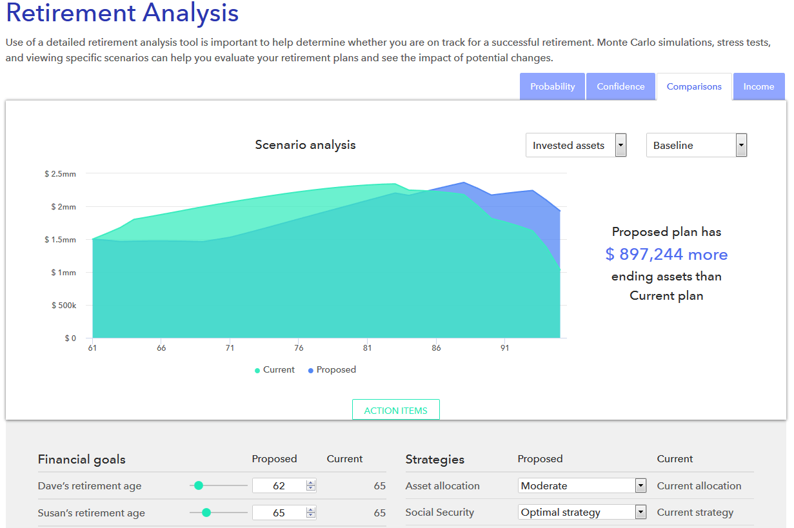Decrease Dave's retirement age with down arrow
The height and width of the screenshot is (528, 794).
pos(311,489)
